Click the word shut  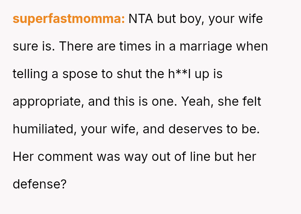130,74
